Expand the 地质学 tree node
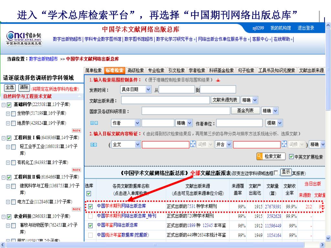 click(x=8, y=123)
